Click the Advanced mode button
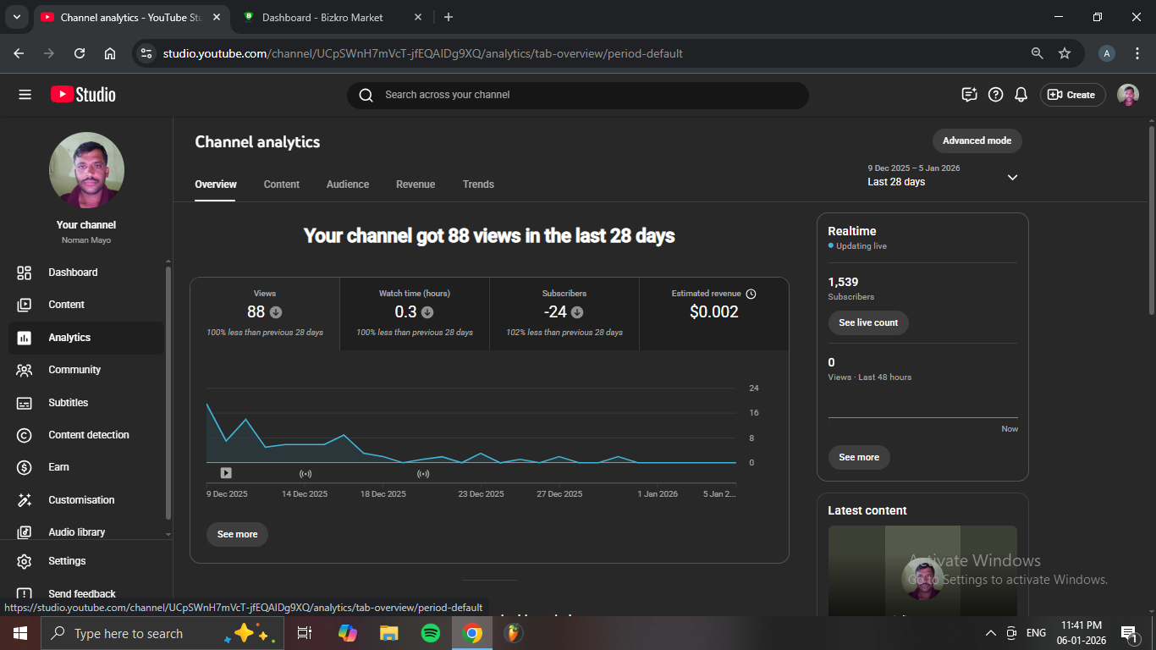Screen dimensions: 1156x650 pyautogui.click(x=977, y=140)
